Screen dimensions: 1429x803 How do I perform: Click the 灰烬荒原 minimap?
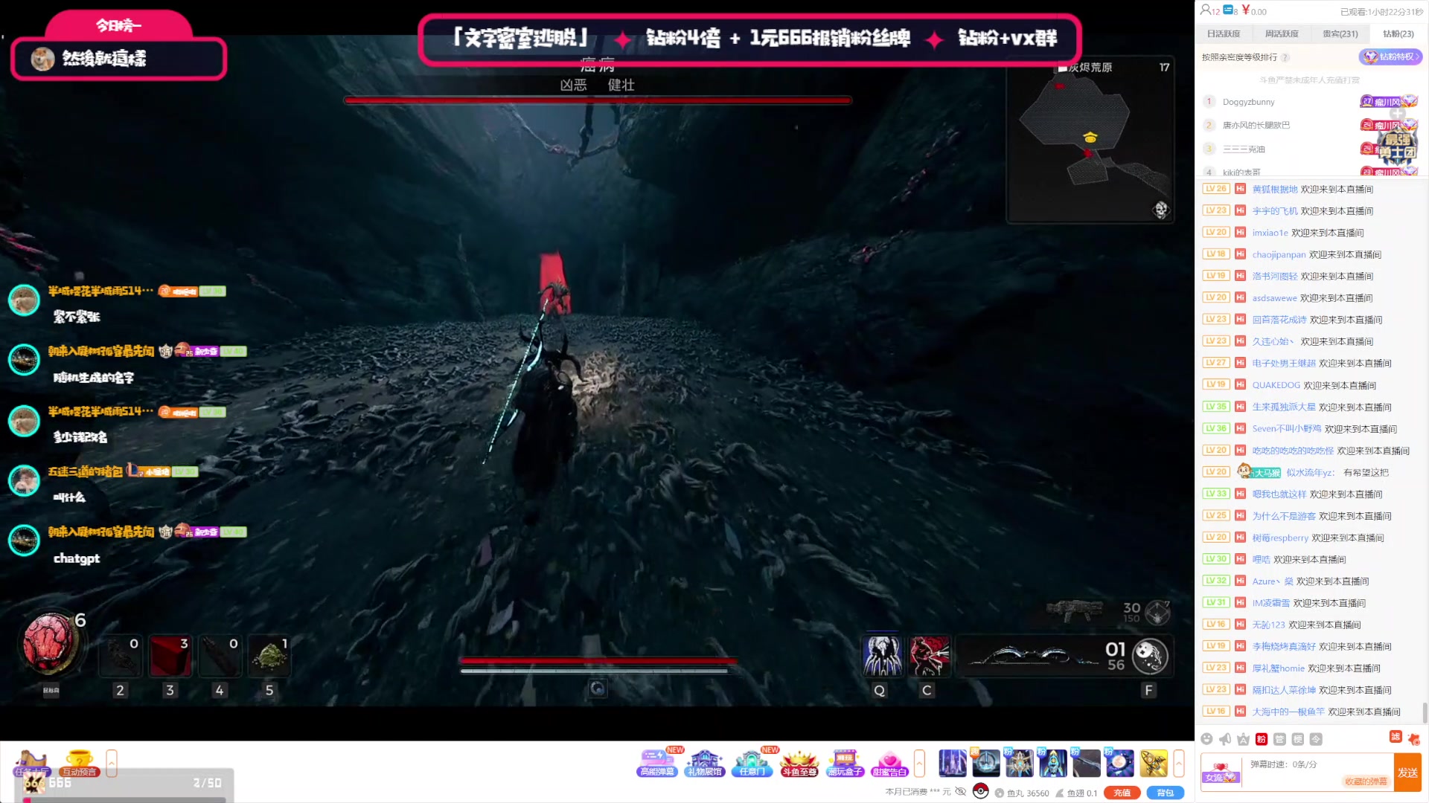click(x=1090, y=140)
